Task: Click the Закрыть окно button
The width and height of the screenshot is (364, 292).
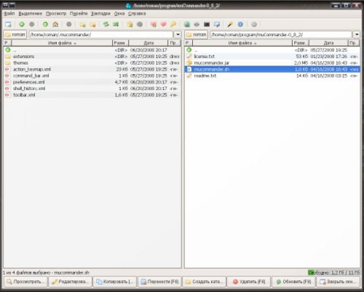Action: pyautogui.click(x=338, y=281)
